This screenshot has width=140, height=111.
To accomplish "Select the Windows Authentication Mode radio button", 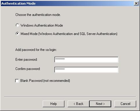I will (x=17, y=25).
